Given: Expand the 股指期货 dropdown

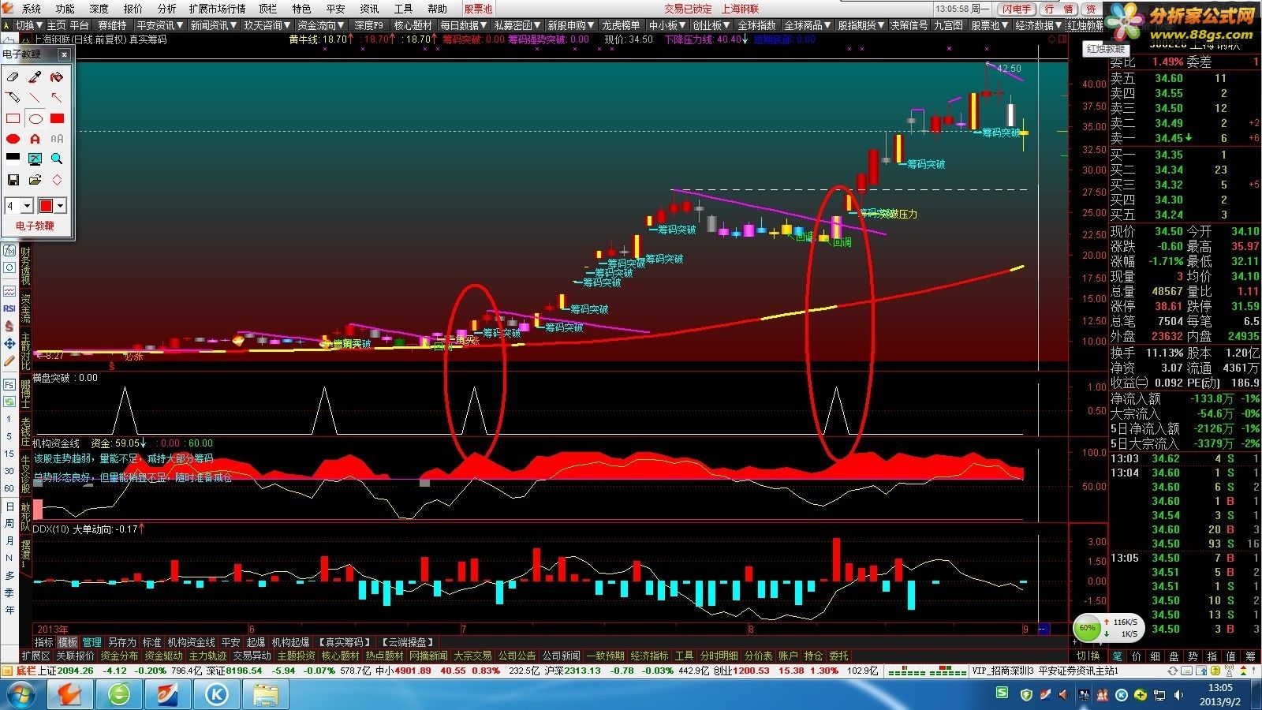Looking at the screenshot, I should pos(861,25).
